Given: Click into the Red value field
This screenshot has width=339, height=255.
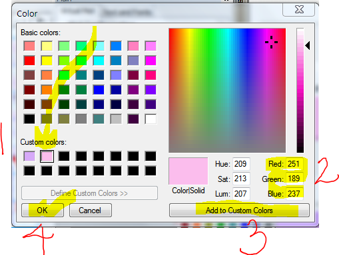Looking at the screenshot, I should pos(294,164).
